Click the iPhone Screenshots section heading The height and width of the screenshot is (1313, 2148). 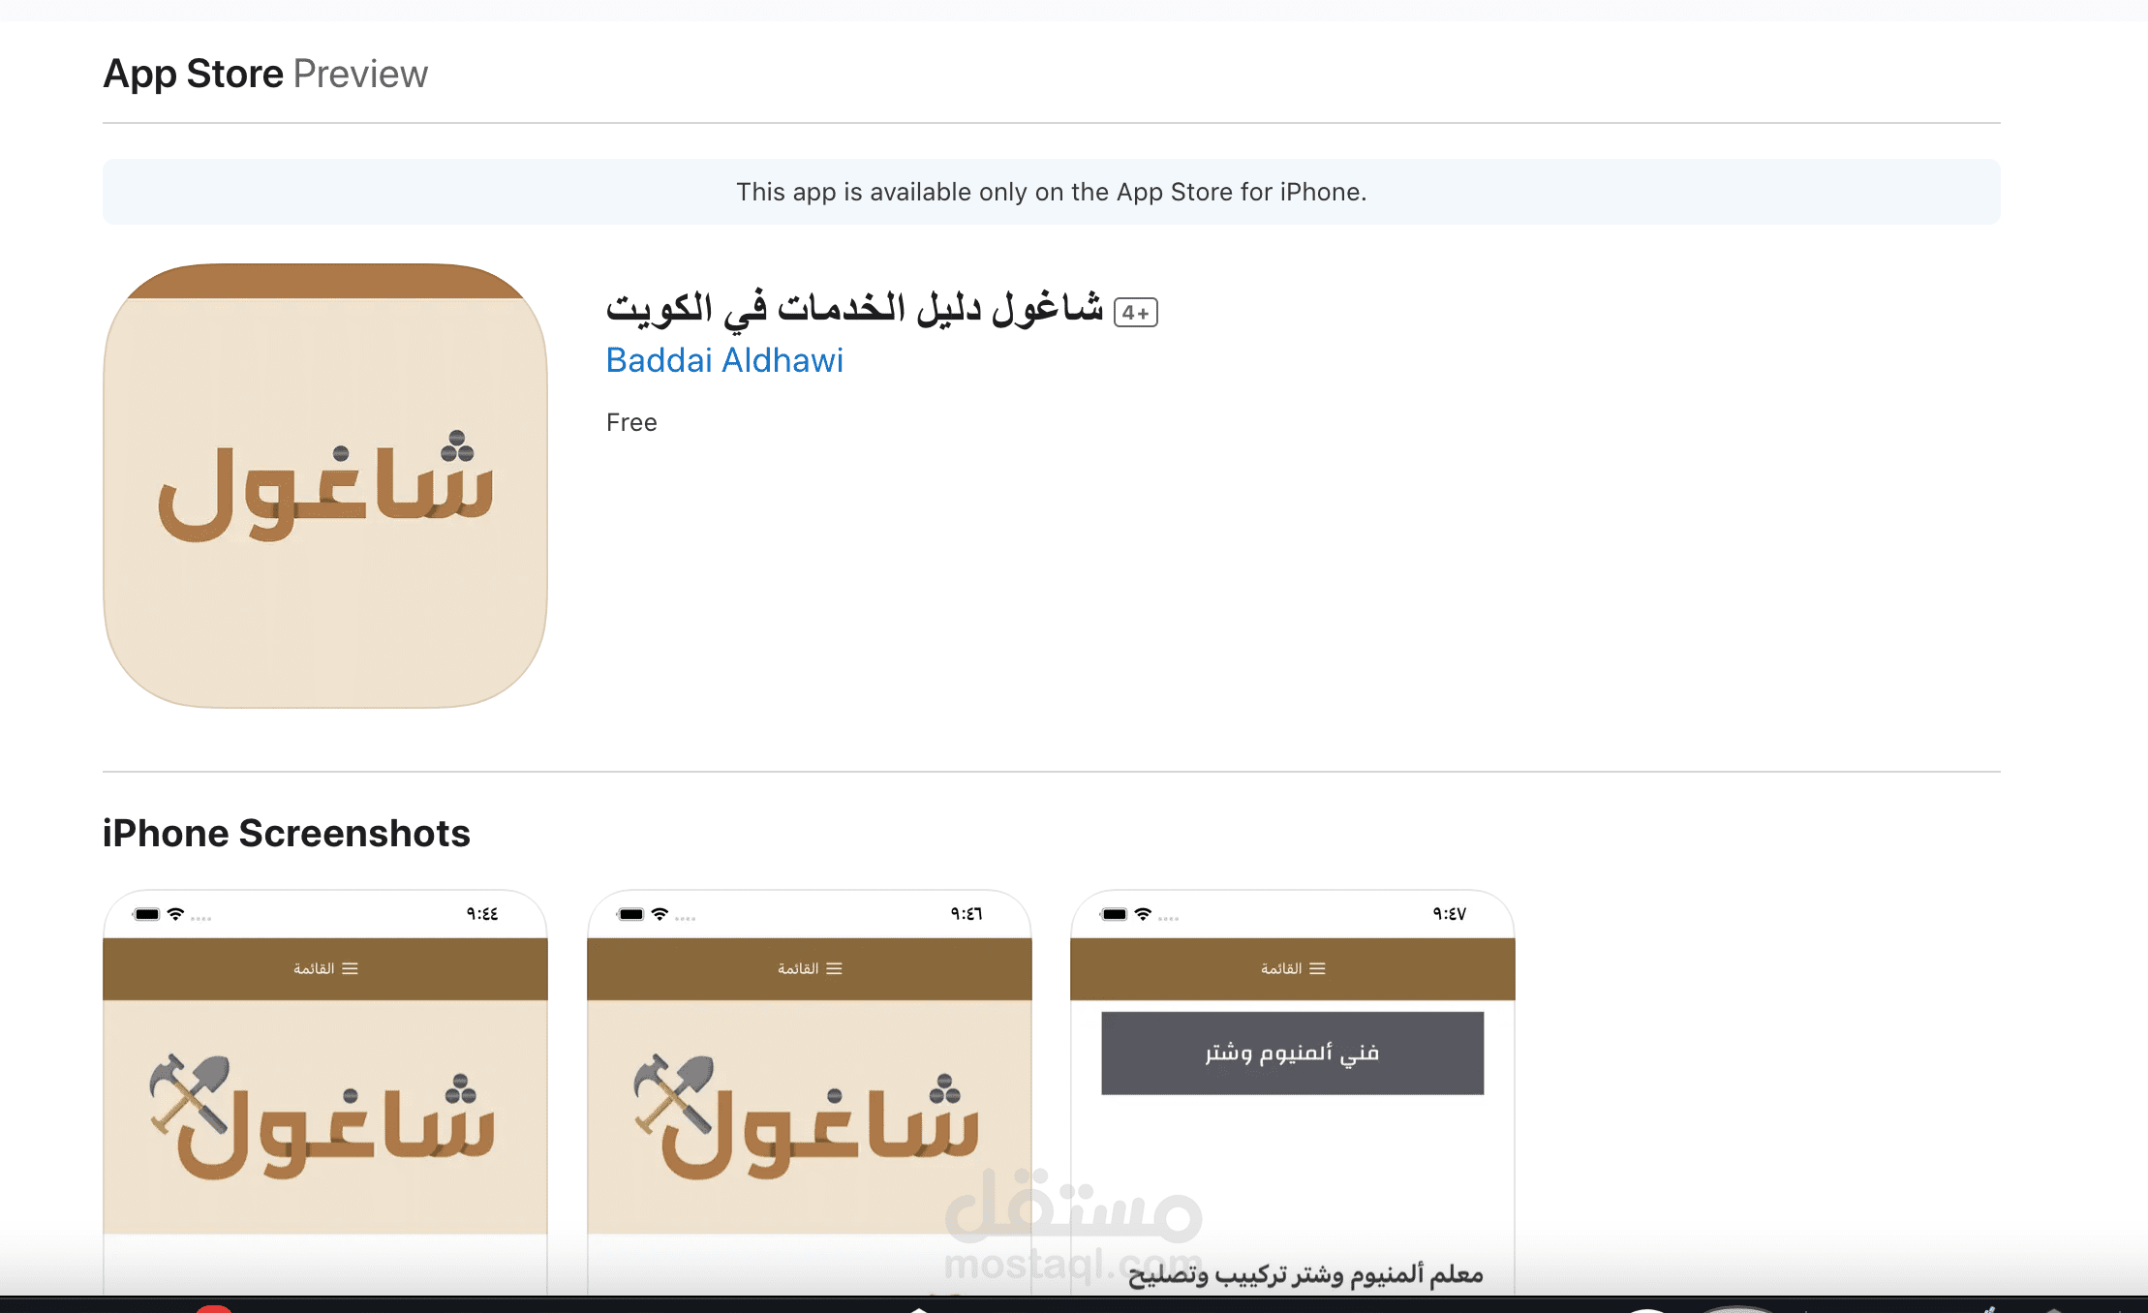287,834
